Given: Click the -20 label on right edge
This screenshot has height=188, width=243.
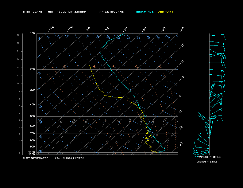Looking at the screenshot, I should (182, 62).
